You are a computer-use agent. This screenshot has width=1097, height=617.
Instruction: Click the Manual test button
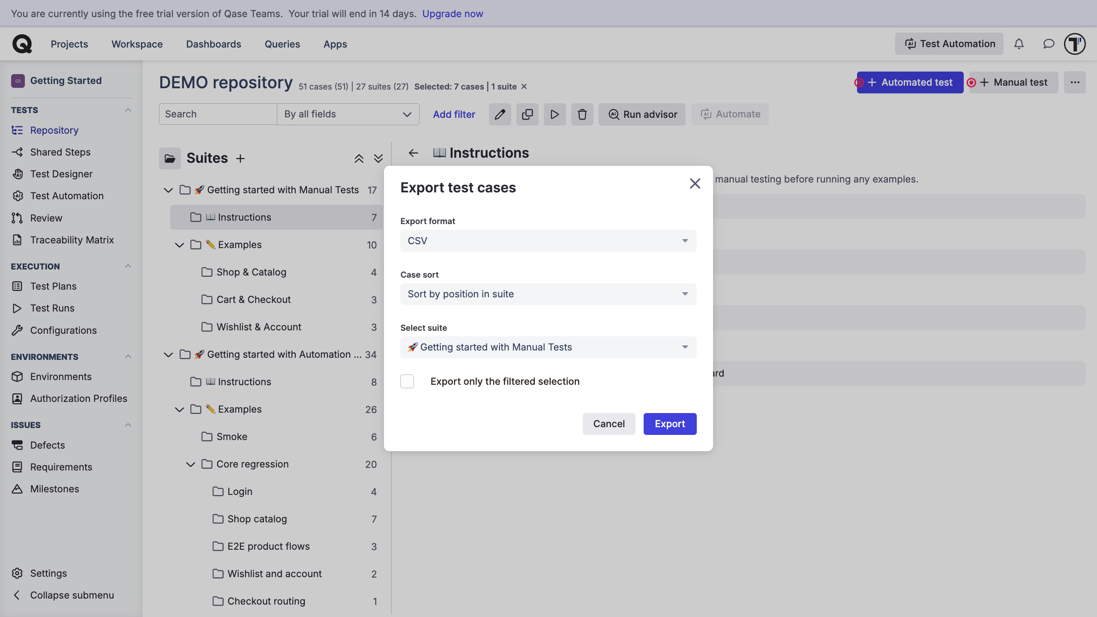point(1013,82)
